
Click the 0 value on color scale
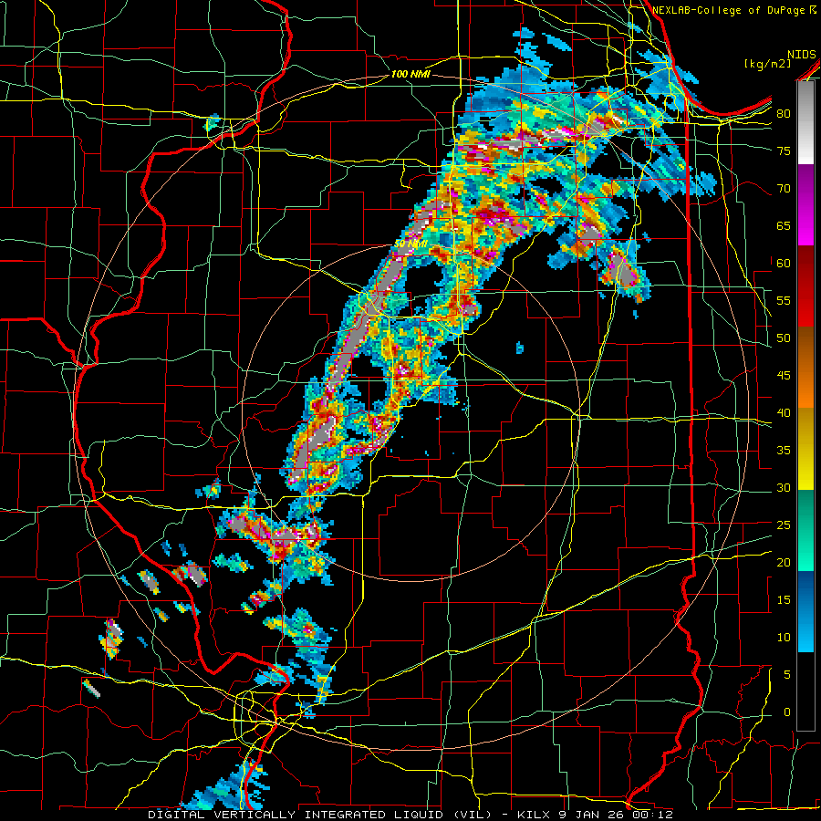tap(787, 712)
